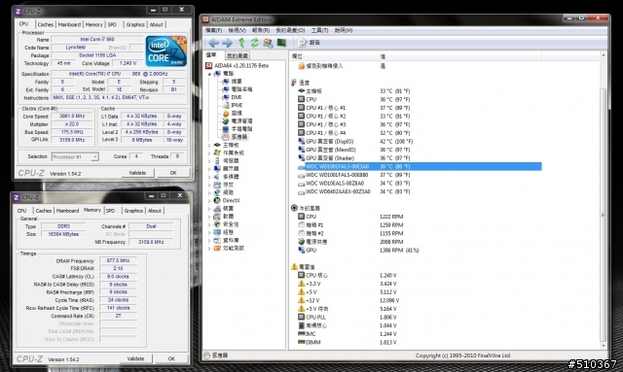Viewport: 623px width, 372px height.
Task: Expand the 存放 Storage tree node arrow
Action: [x=209, y=185]
